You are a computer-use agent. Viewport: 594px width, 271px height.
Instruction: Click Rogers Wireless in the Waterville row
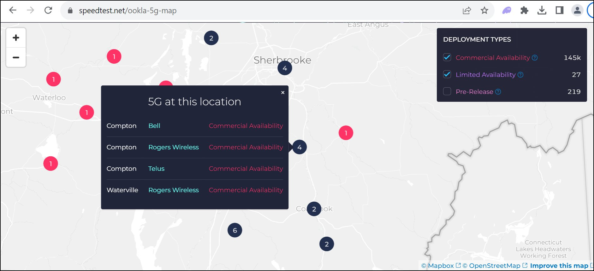(174, 190)
